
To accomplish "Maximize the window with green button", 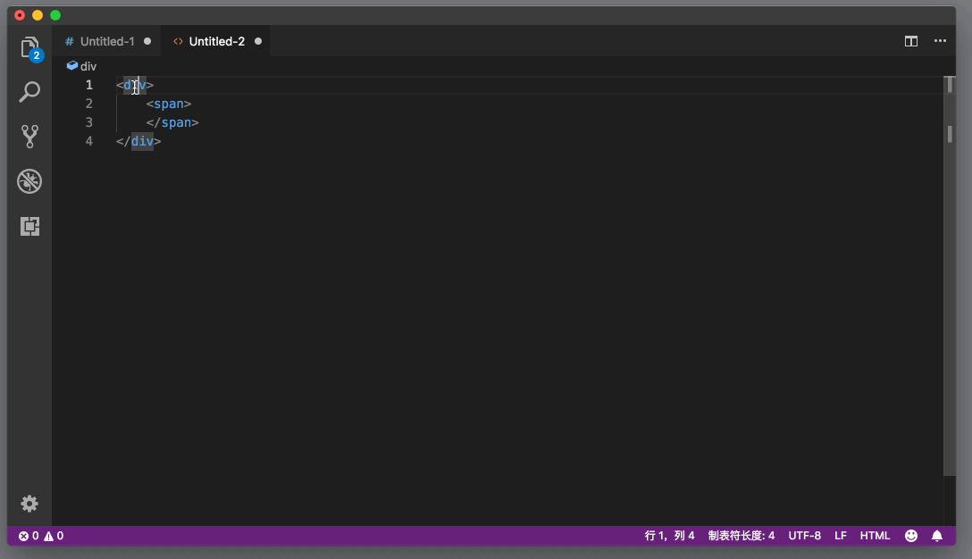I will click(x=55, y=15).
